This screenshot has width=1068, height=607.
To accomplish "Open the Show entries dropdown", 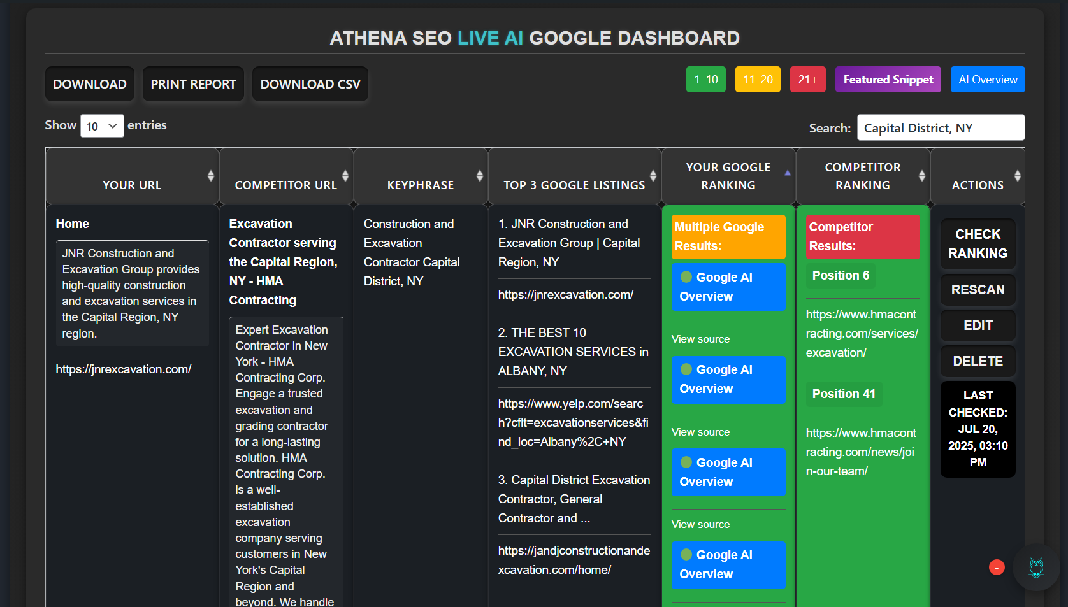I will tap(102, 126).
